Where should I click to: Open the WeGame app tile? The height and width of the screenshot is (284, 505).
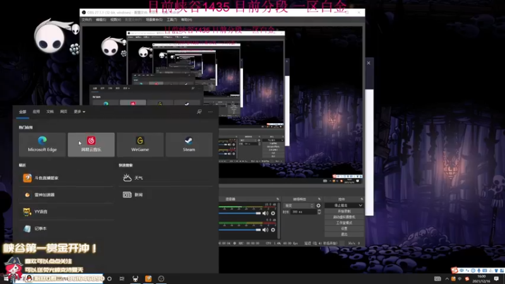140,145
